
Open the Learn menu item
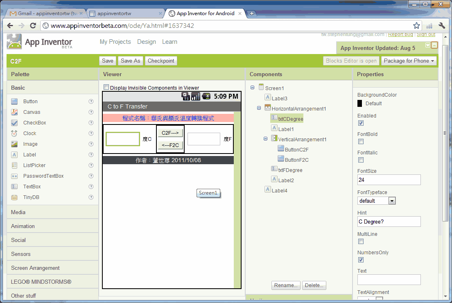coord(169,42)
